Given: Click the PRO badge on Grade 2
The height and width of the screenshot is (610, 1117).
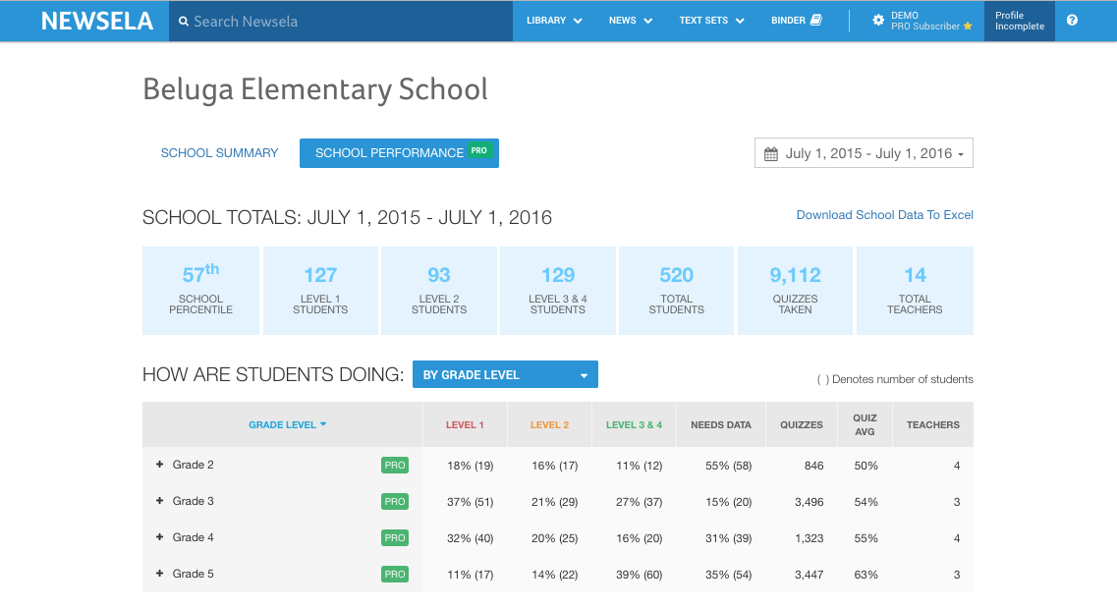Looking at the screenshot, I should [395, 466].
